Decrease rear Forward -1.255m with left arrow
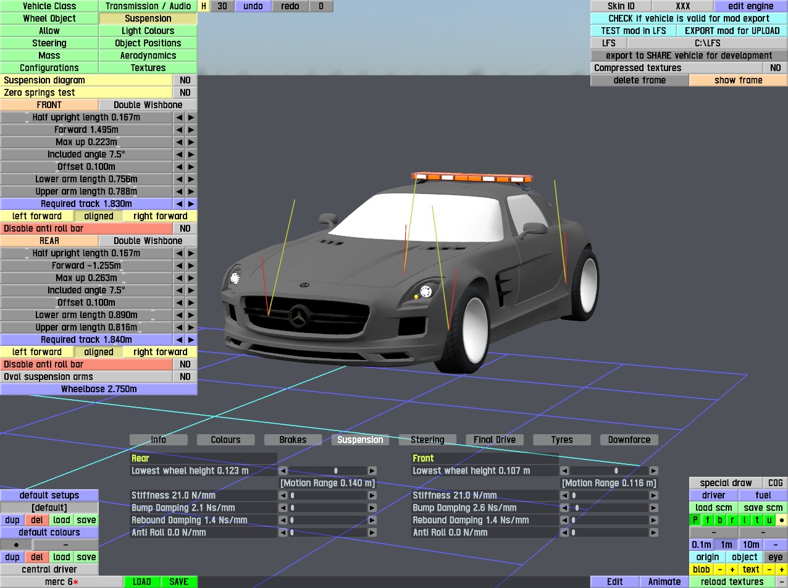 179,266
